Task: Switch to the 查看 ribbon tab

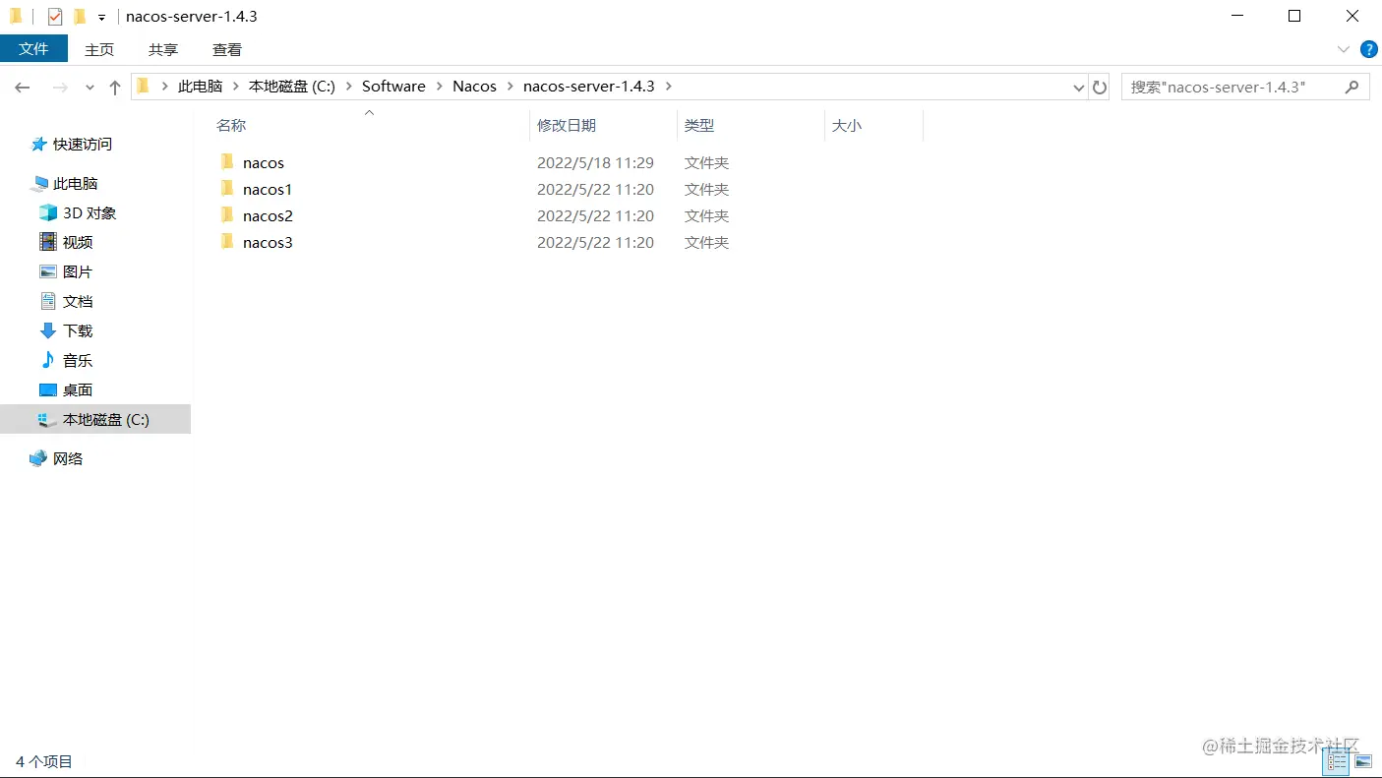Action: pos(227,49)
